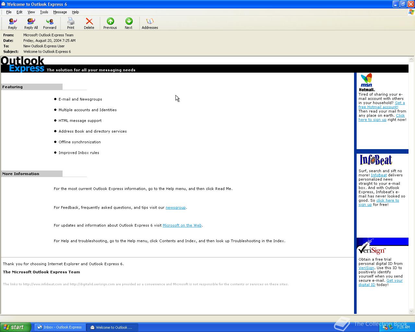415x332 pixels.
Task: Click the Reply All toolbar icon
Action: pyautogui.click(x=31, y=24)
